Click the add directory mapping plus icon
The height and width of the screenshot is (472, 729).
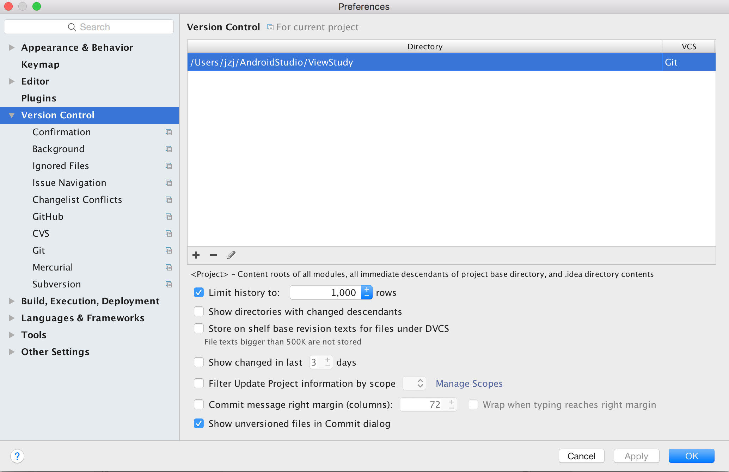pos(196,255)
